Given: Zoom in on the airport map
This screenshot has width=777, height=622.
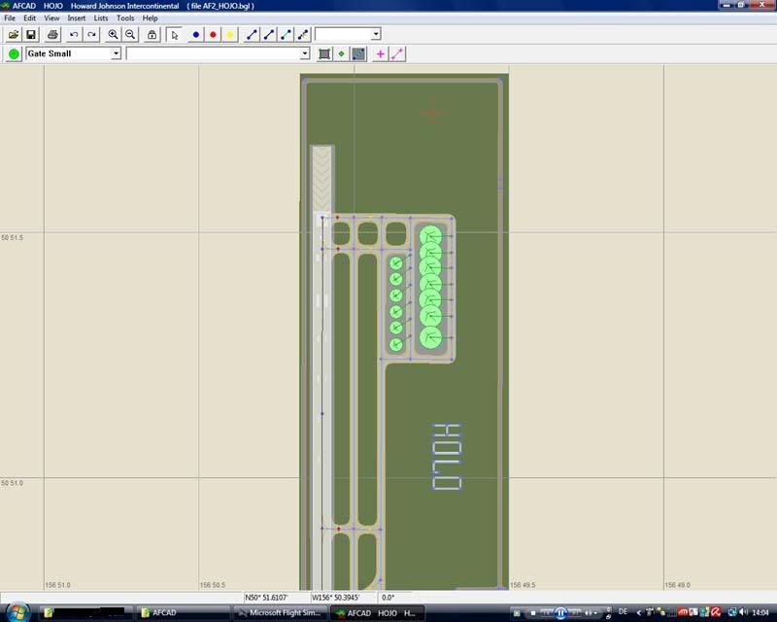Looking at the screenshot, I should tap(113, 35).
